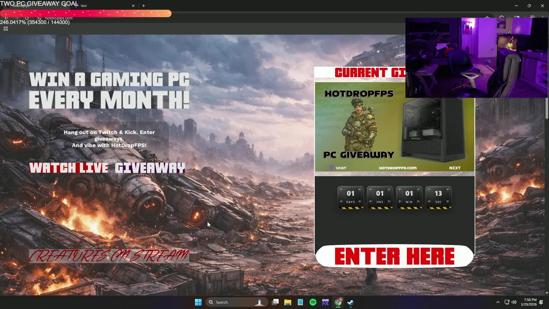
Task: Open Spotify from the taskbar
Action: coord(313,302)
